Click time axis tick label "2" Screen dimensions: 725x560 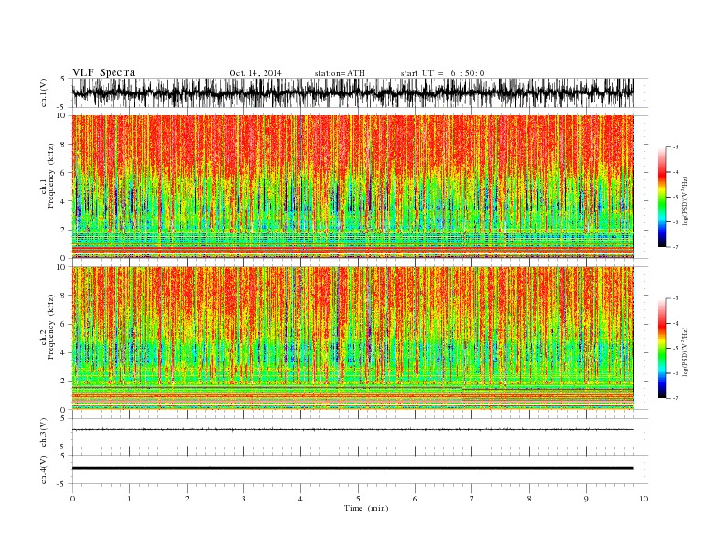point(187,499)
